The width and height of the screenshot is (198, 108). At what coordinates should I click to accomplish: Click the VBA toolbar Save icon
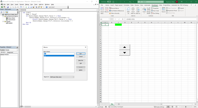click(8, 7)
